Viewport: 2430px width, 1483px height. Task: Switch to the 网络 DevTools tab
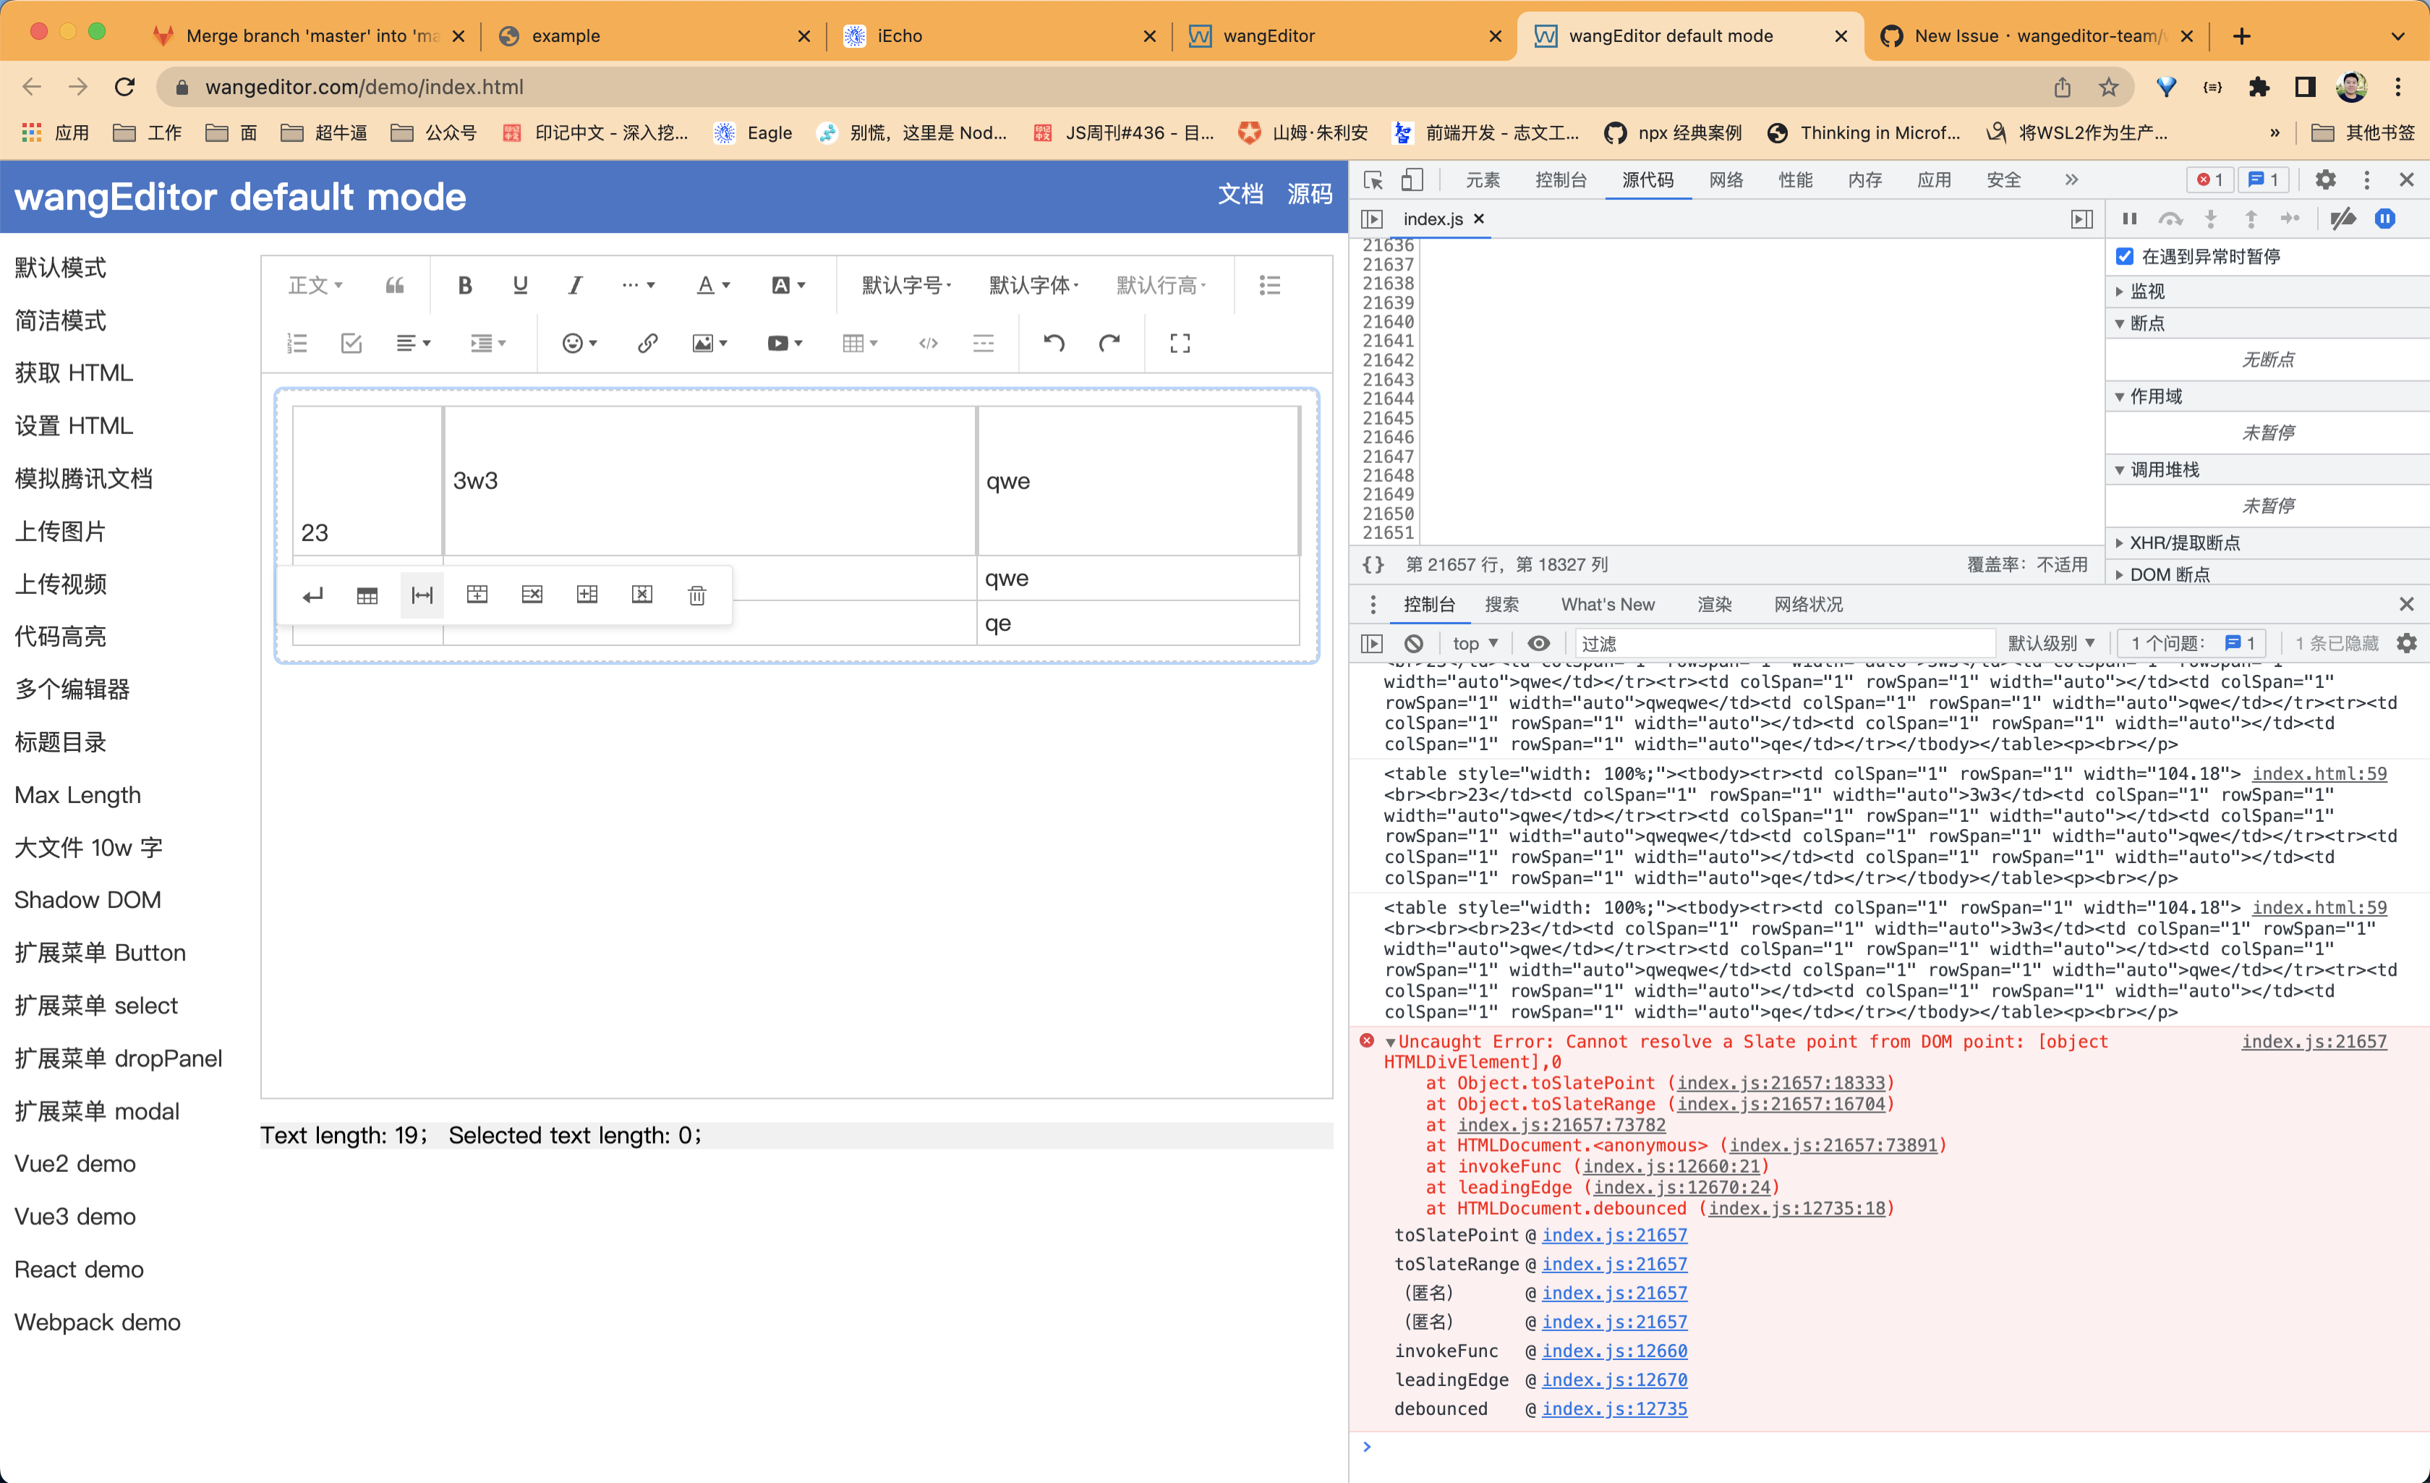1726,179
